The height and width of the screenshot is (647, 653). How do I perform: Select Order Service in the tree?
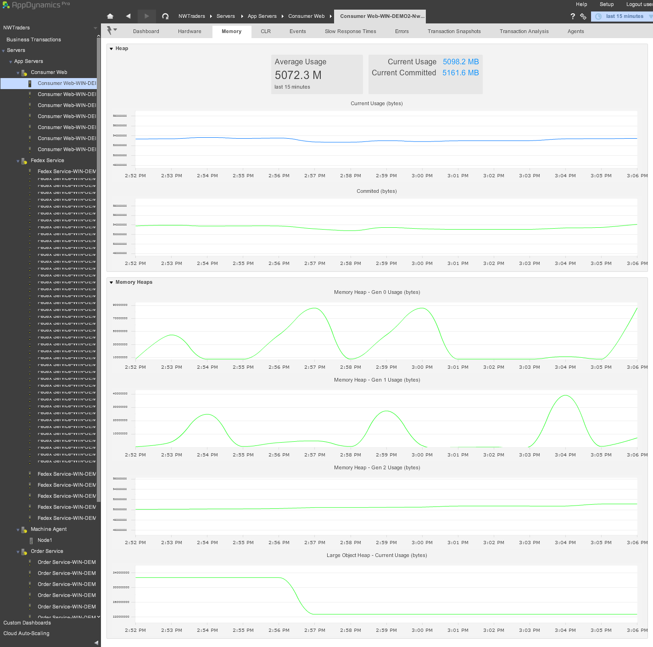47,551
